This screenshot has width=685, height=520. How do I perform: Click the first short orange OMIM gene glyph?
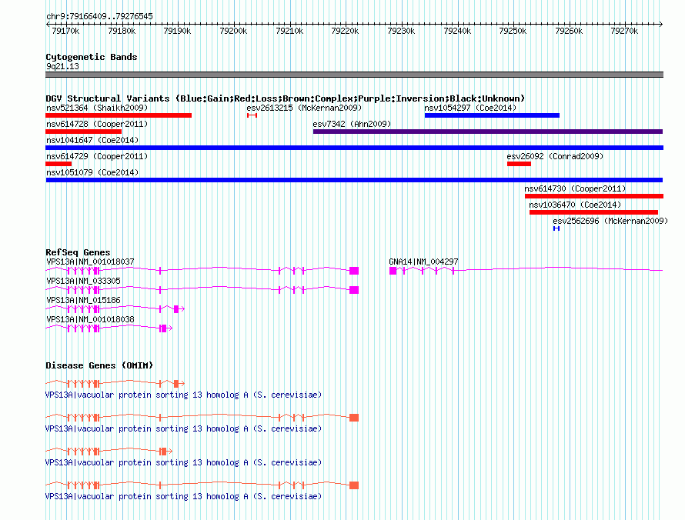(x=115, y=383)
